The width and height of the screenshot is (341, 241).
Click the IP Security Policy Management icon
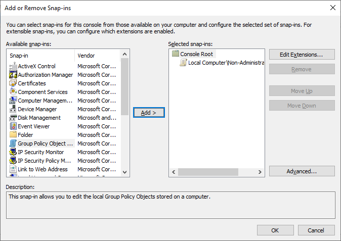13,161
